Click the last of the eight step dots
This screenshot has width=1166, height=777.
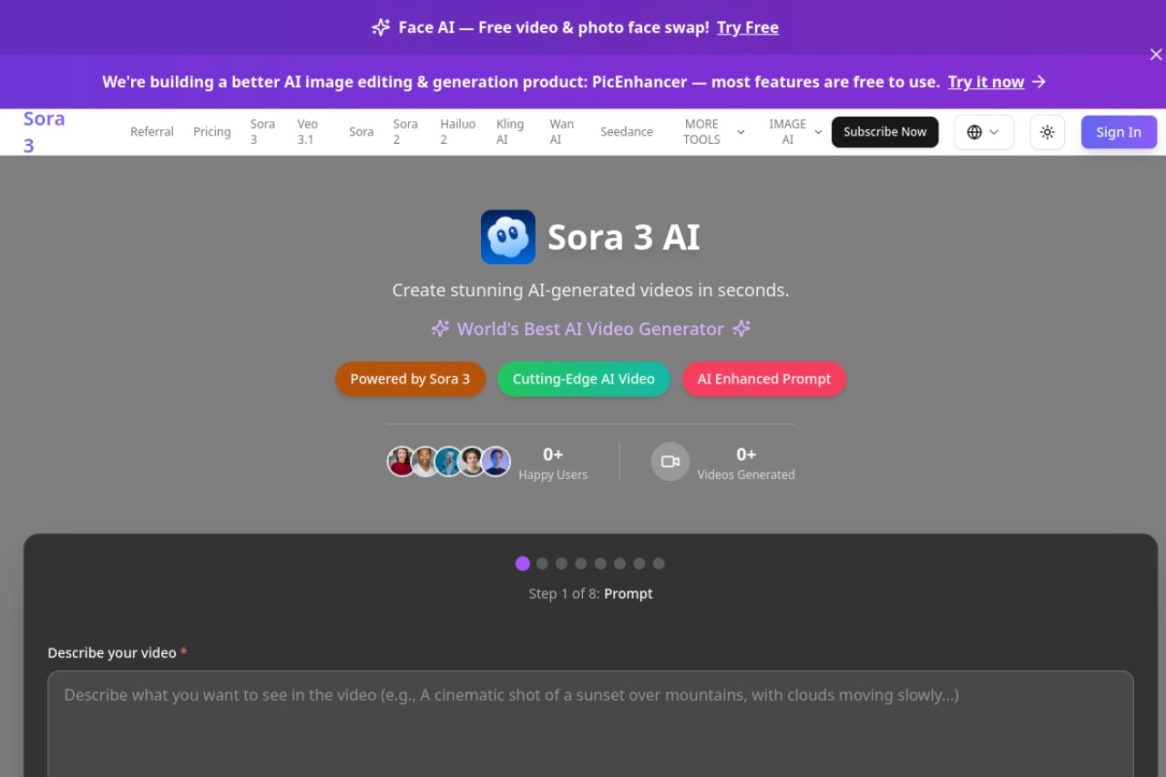tap(659, 564)
